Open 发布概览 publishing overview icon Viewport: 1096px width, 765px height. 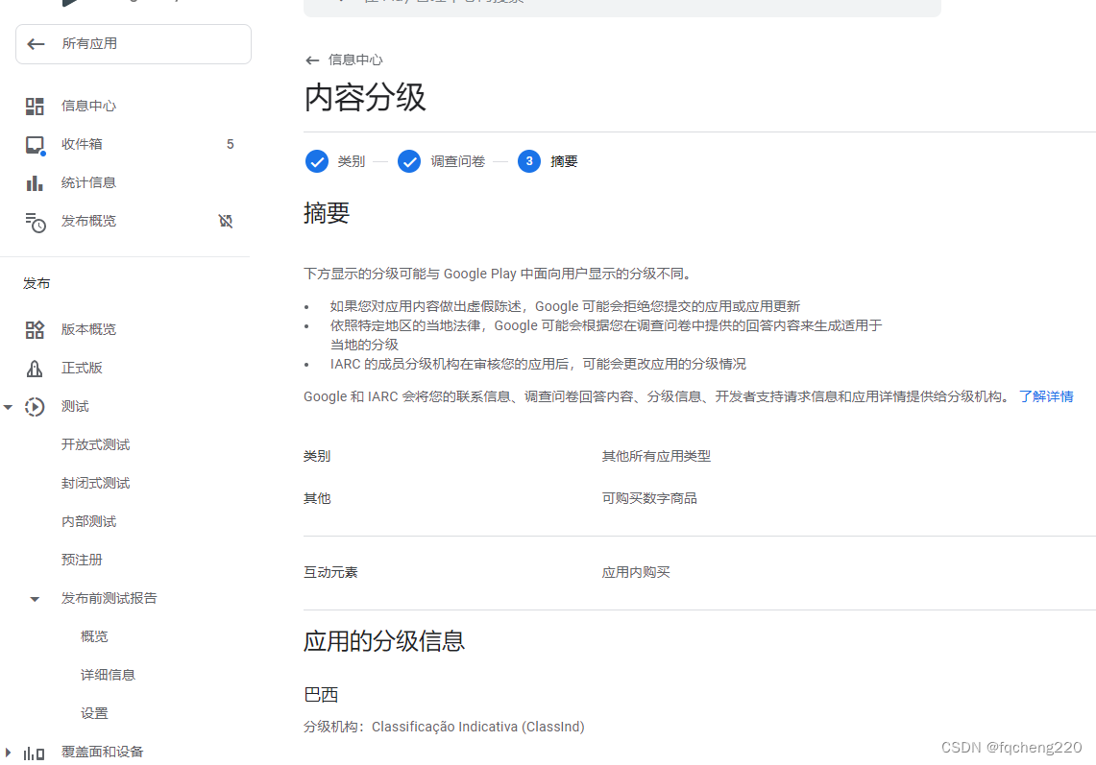35,221
